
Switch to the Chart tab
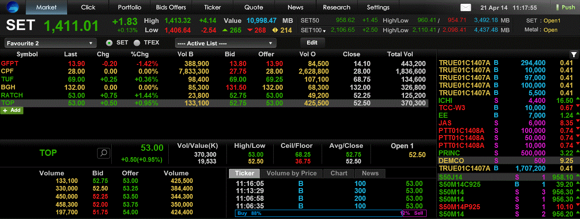[339, 173]
